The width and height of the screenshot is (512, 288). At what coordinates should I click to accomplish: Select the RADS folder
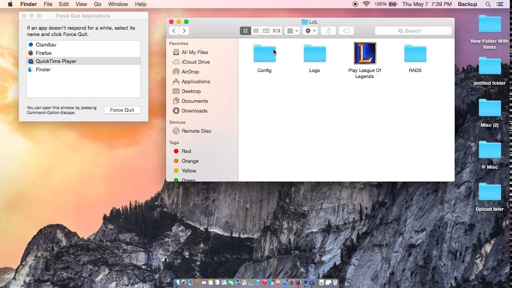click(415, 54)
